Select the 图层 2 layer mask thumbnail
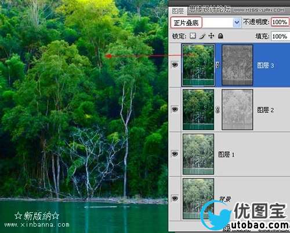Image resolution: width=290 pixels, height=233 pixels. [237, 109]
